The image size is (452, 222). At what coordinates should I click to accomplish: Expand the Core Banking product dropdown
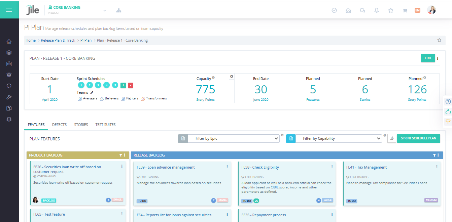(x=105, y=10)
